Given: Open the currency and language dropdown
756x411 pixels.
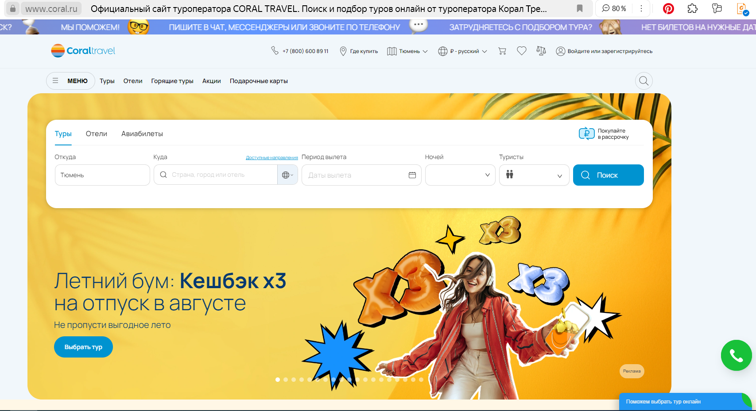Looking at the screenshot, I should 463,51.
